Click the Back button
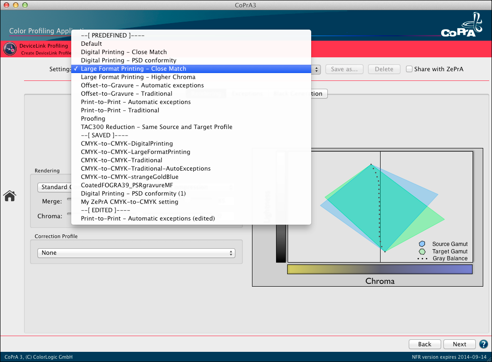 (x=424, y=344)
